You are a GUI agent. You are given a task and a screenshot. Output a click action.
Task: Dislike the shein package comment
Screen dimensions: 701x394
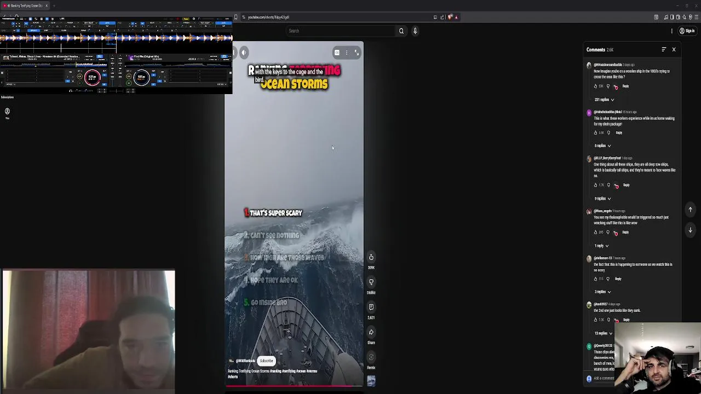[x=608, y=133]
